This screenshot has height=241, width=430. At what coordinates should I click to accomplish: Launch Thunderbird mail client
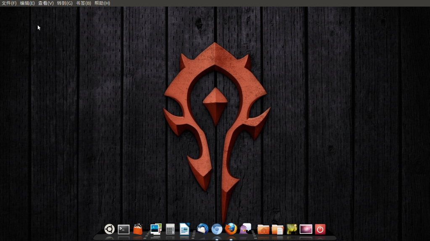point(202,229)
